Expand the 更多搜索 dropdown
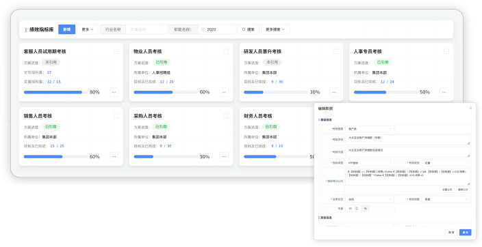Viewport: 482px width, 247px height. click(275, 29)
